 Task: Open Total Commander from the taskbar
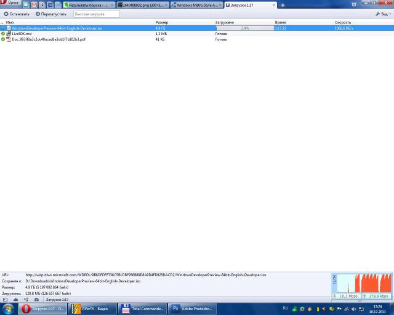pyautogui.click(x=142, y=309)
